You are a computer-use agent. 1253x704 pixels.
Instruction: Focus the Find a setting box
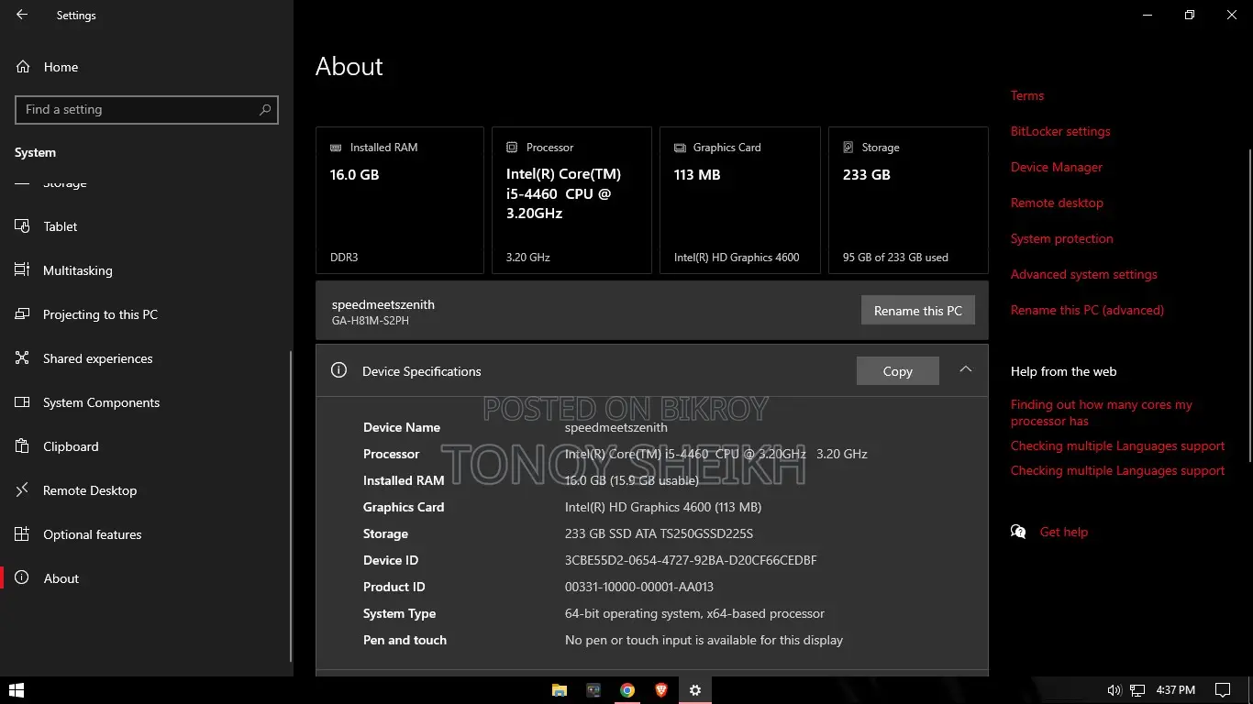point(147,109)
